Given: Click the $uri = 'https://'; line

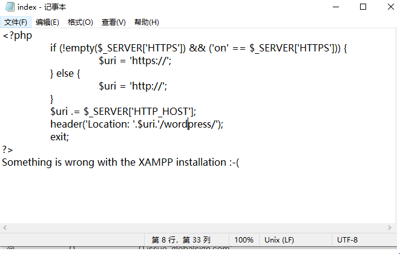Looking at the screenshot, I should 135,60.
